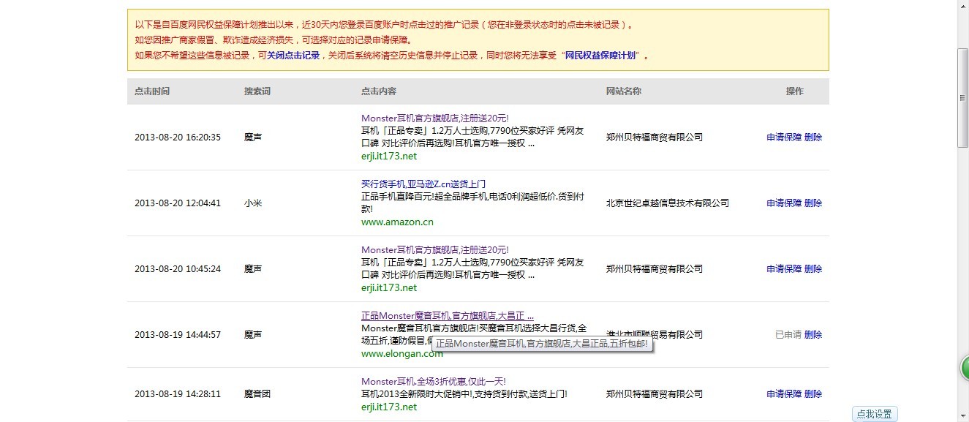The image size is (969, 422).
Task: Click the 点击时间 column header
Action: [x=152, y=91]
